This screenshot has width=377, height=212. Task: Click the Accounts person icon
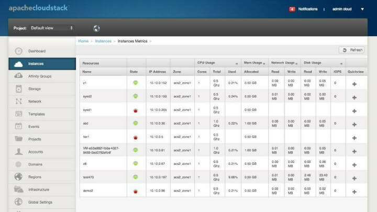click(x=18, y=151)
